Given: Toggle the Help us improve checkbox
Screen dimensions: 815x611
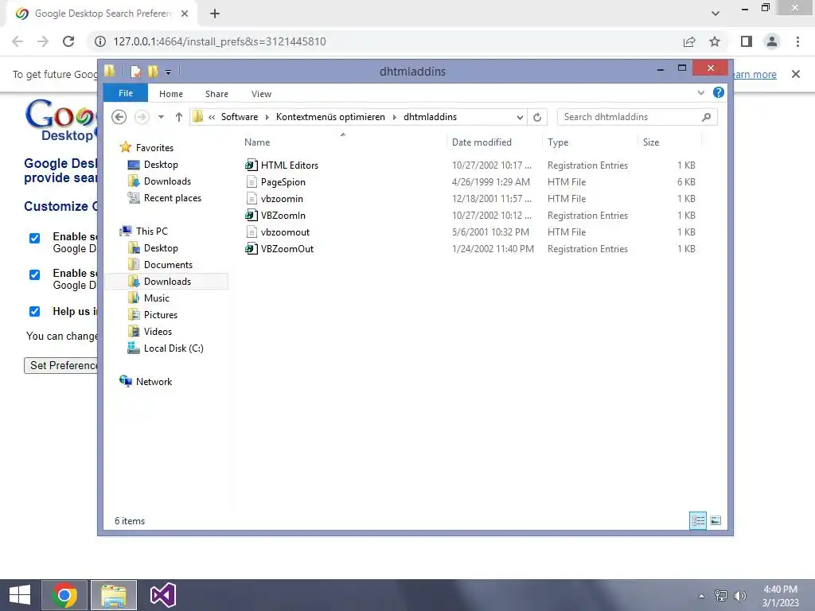Looking at the screenshot, I should click(x=34, y=311).
